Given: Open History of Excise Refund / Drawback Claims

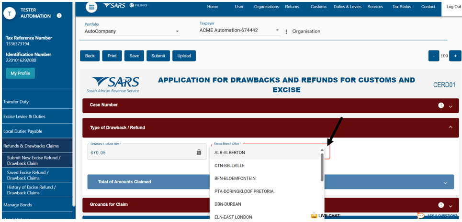Looking at the screenshot, I should click(36, 190).
